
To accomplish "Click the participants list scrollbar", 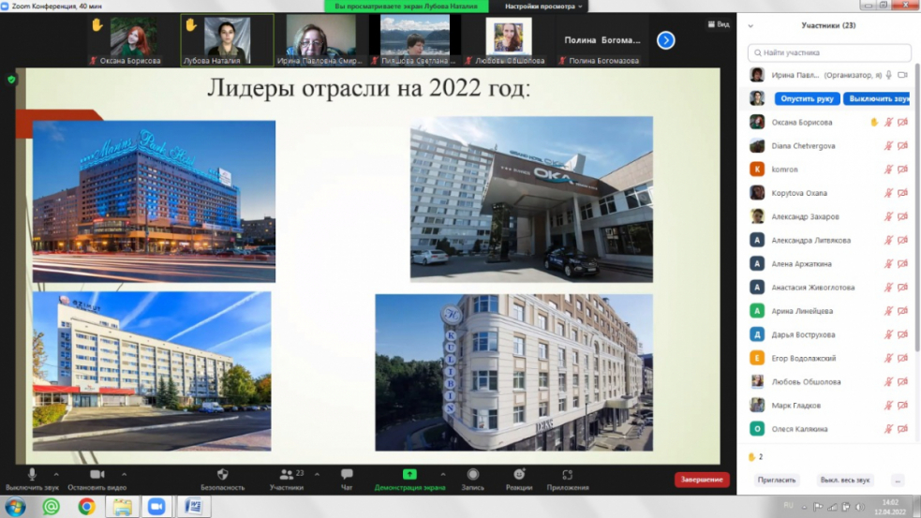I will [917, 205].
